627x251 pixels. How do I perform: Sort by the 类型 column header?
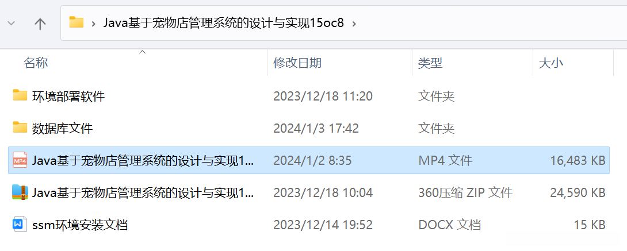(x=430, y=63)
